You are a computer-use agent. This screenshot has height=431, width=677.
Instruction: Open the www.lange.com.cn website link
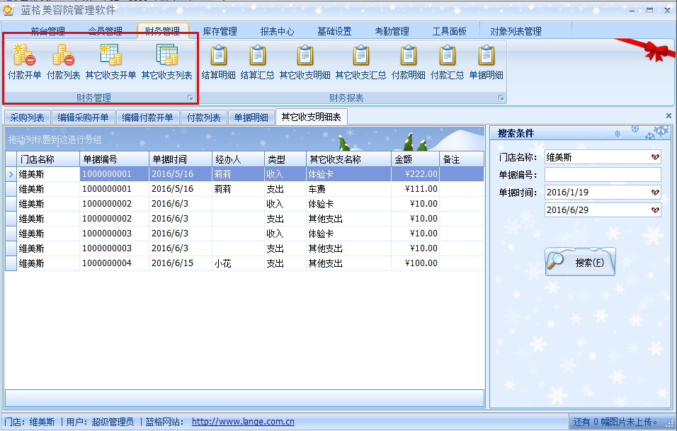(x=243, y=422)
